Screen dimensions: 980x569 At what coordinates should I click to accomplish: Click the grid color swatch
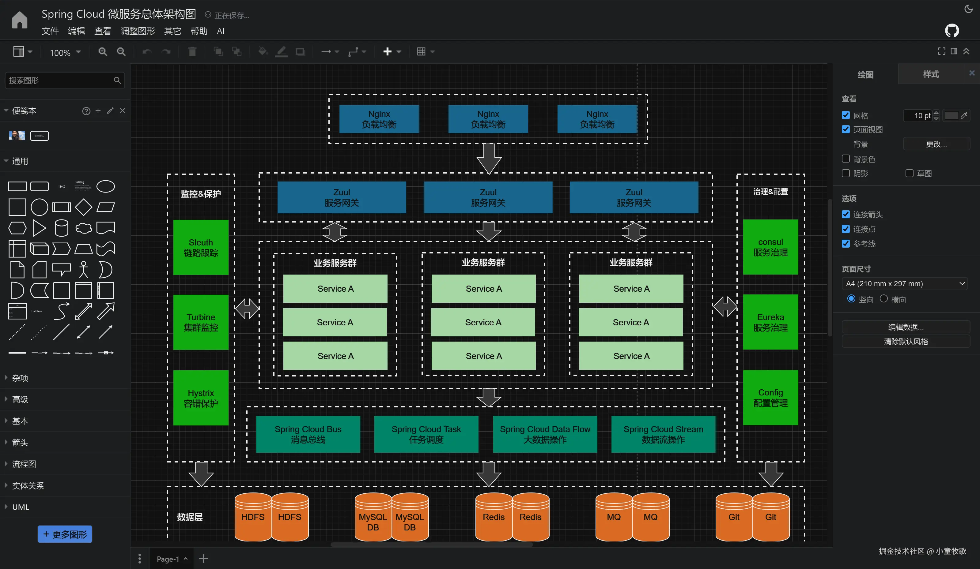click(951, 115)
